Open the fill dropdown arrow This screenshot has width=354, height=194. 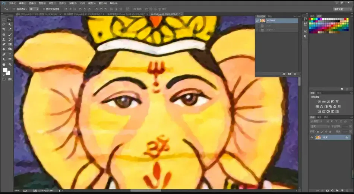[350, 131]
